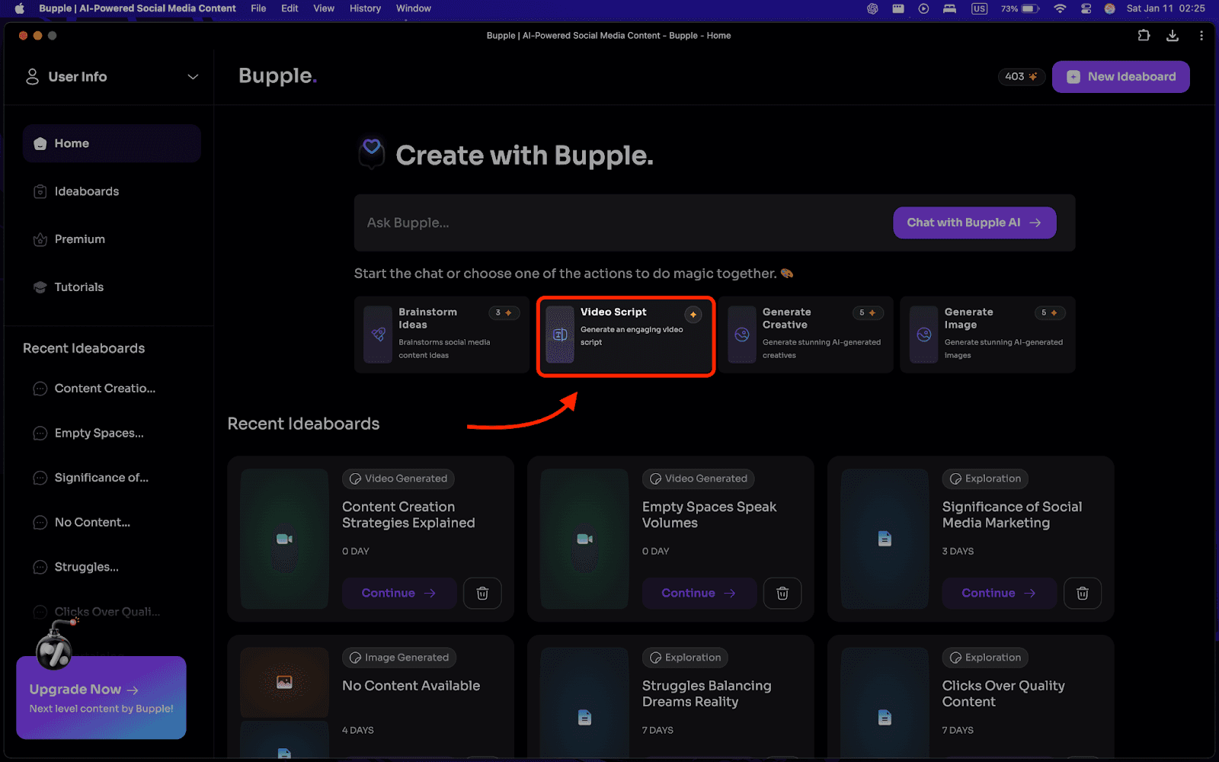
Task: Open the Control Center icon
Action: click(1086, 8)
